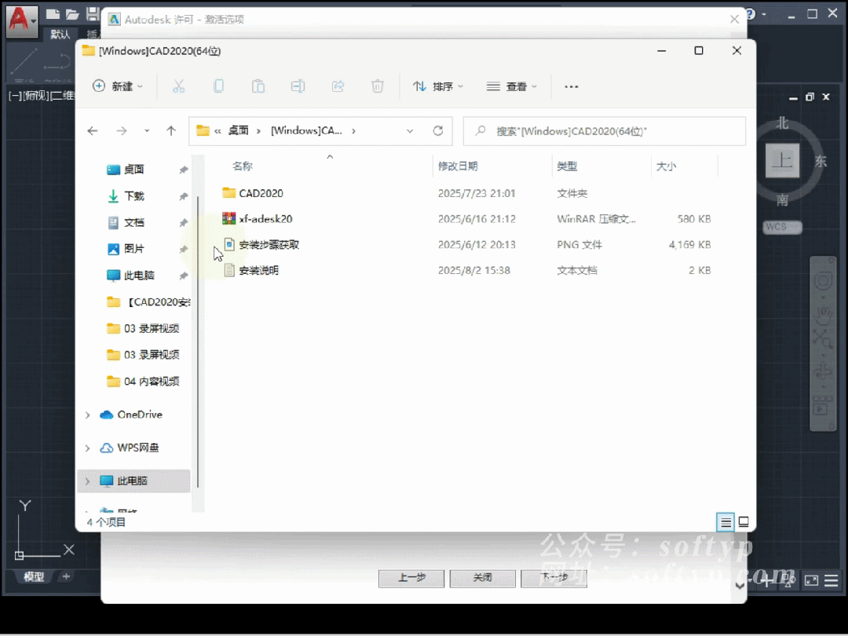Click the sidebar vertical scrollbar

tap(198, 341)
